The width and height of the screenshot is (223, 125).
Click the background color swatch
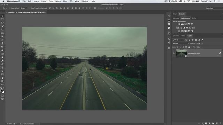point(3,92)
